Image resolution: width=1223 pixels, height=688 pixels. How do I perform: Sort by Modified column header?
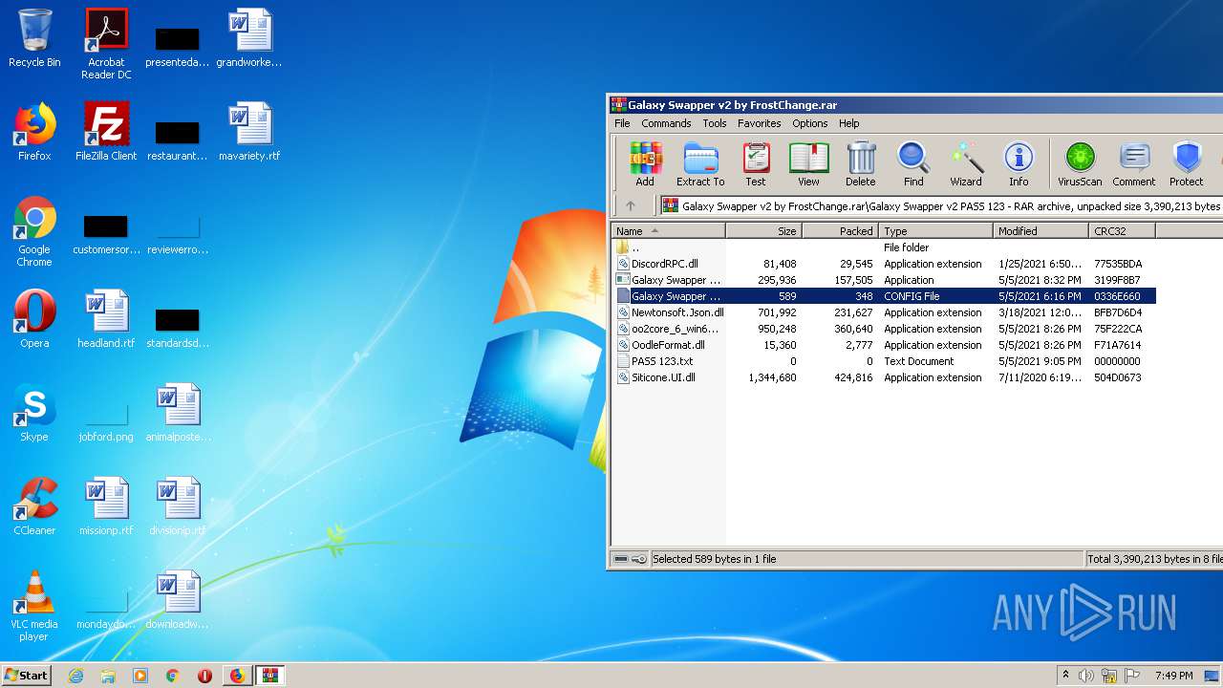pos(1041,231)
